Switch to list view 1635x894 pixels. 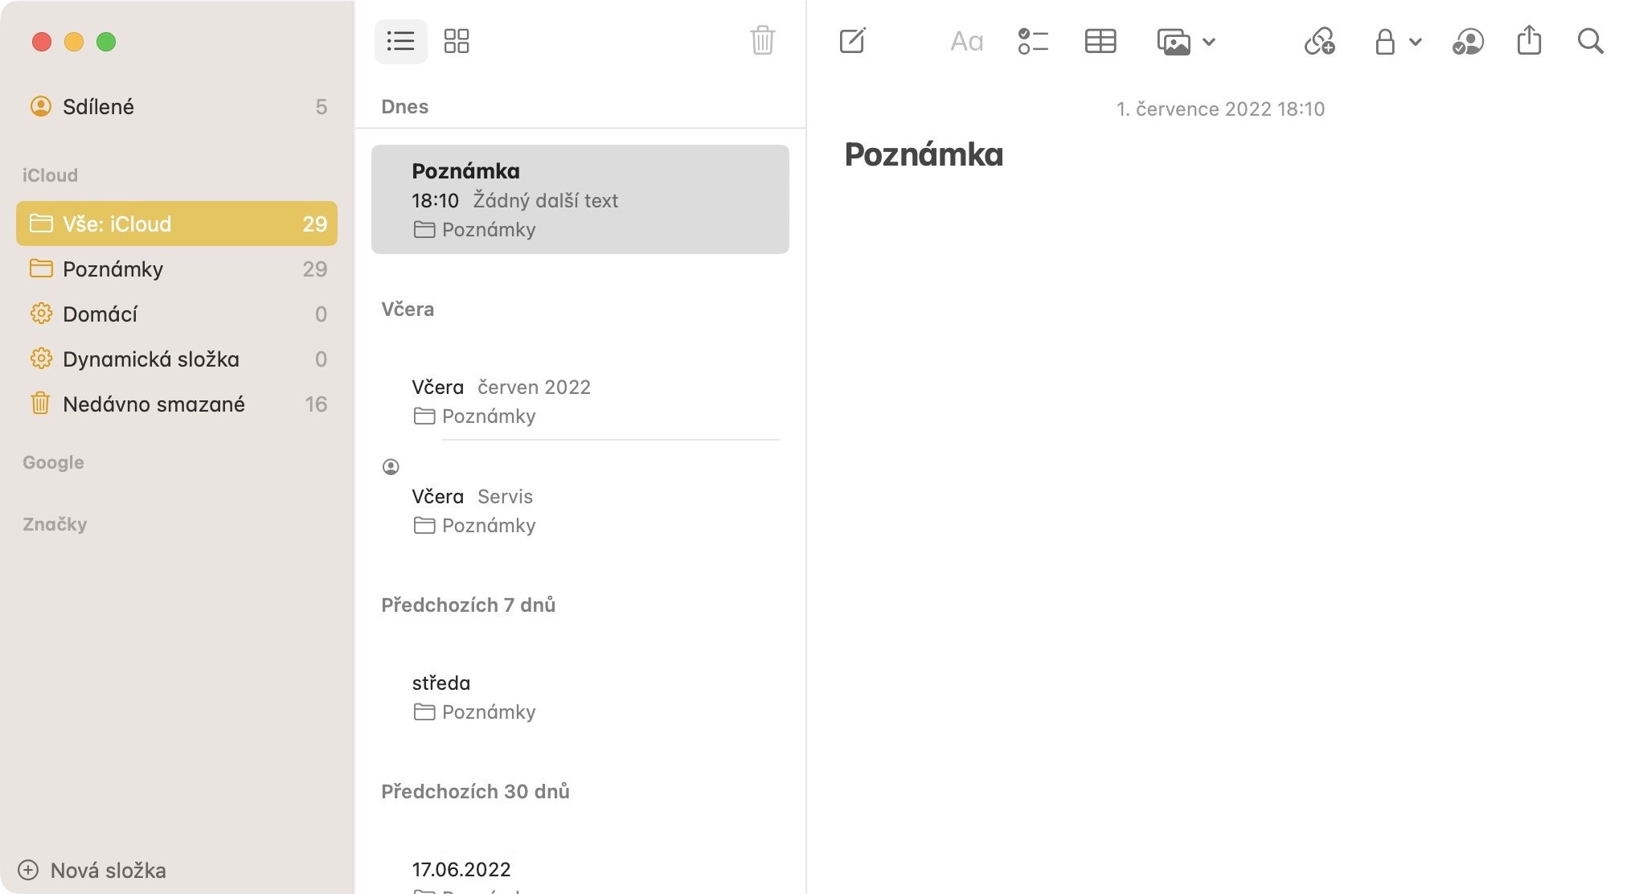click(400, 41)
